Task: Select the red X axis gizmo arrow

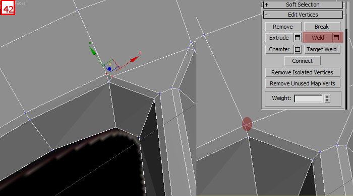Action: (x=135, y=59)
